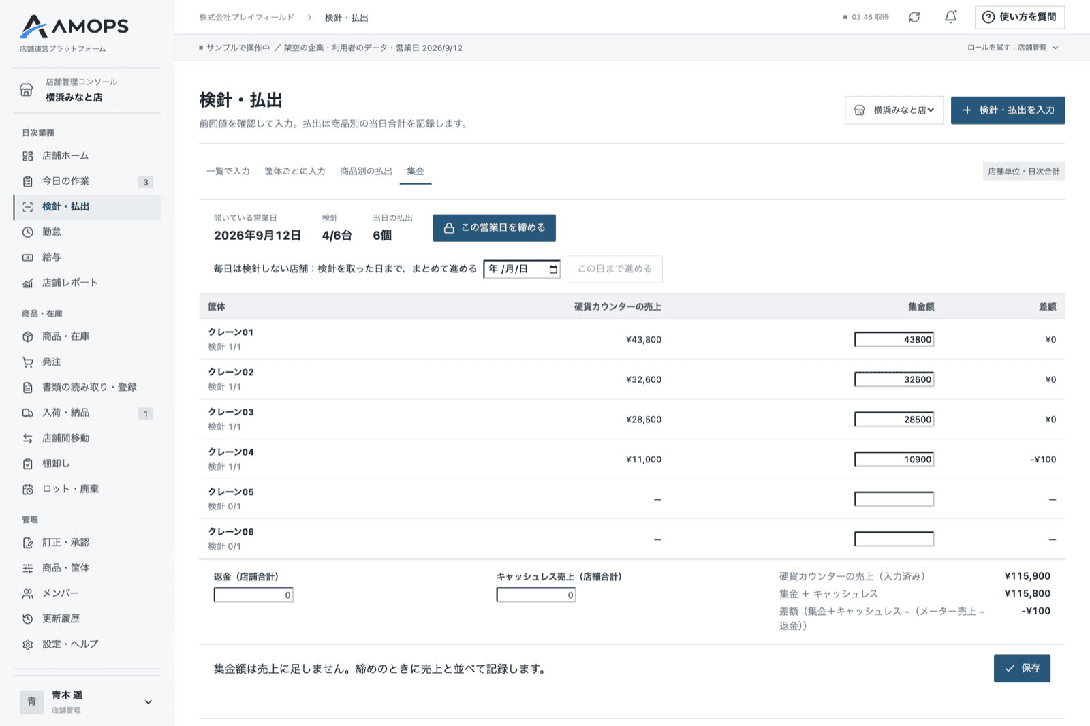Click the 発注 shopping cart icon
This screenshot has height=726, width=1090.
point(28,362)
